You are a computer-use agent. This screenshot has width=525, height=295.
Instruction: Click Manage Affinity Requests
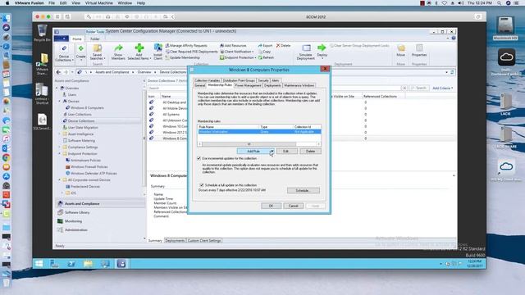186,46
